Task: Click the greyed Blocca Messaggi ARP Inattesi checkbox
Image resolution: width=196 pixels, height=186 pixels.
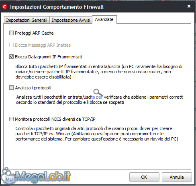Action: (x=11, y=45)
